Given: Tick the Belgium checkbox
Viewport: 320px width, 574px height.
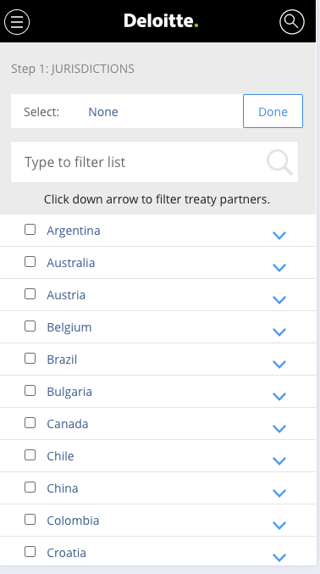Looking at the screenshot, I should coord(30,326).
